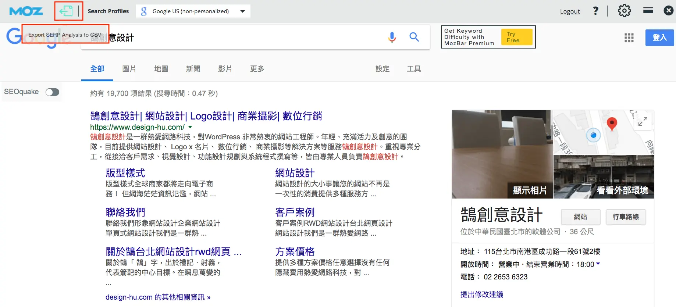Click the Logout link
Viewport: 676px width, 307px height.
pos(570,11)
